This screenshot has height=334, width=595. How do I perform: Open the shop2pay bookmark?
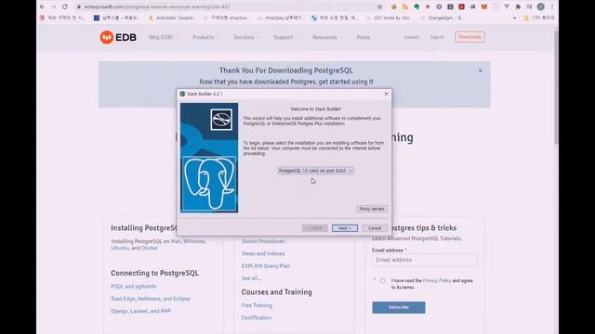pos(281,18)
